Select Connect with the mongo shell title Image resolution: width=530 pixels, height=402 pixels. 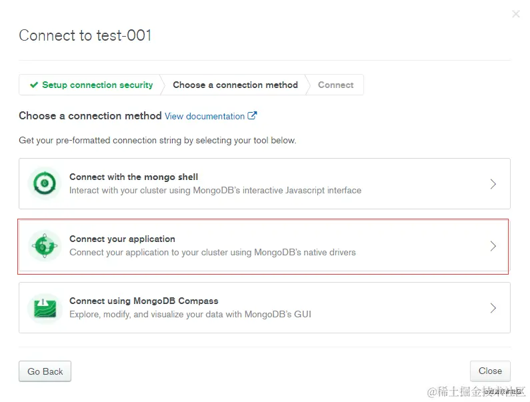tap(133, 177)
